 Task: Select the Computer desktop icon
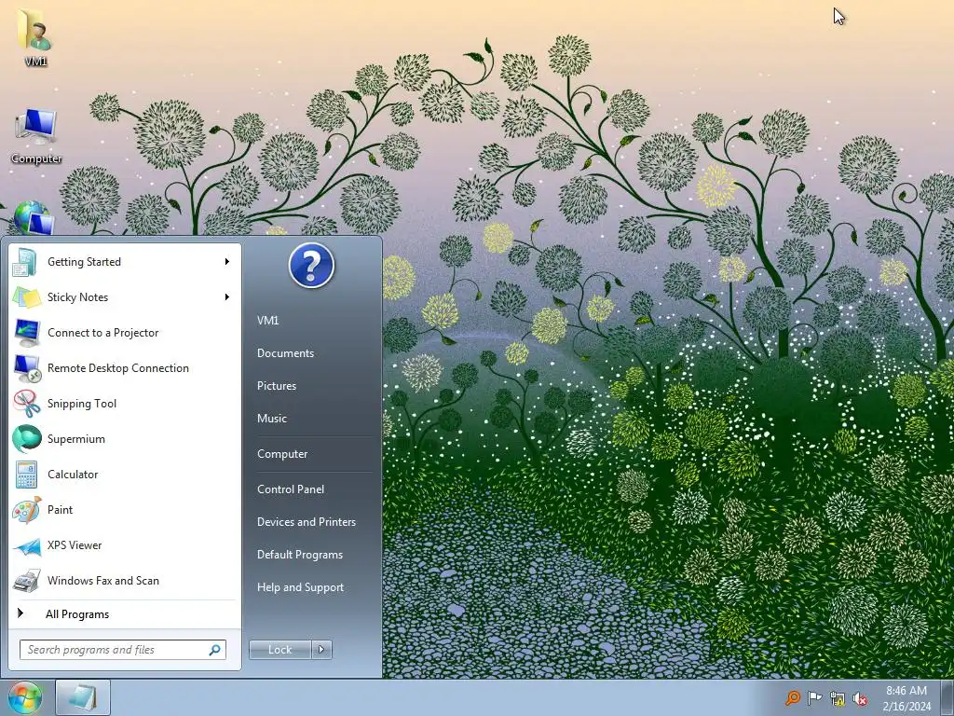click(36, 136)
